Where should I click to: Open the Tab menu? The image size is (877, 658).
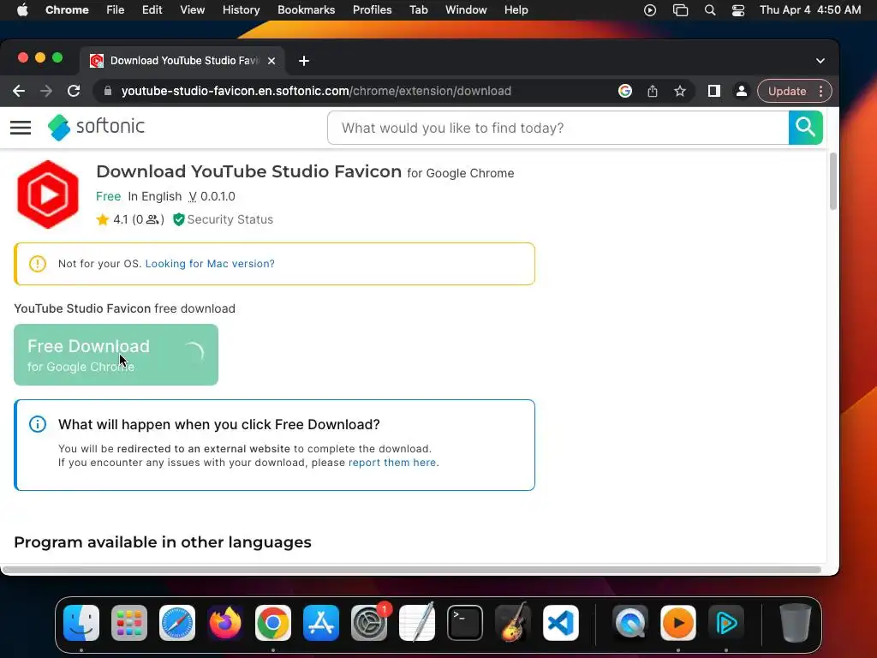tap(418, 10)
